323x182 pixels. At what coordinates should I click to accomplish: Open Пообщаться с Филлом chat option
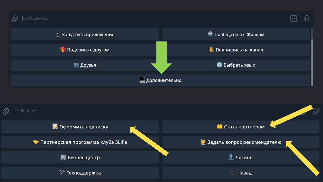click(236, 35)
